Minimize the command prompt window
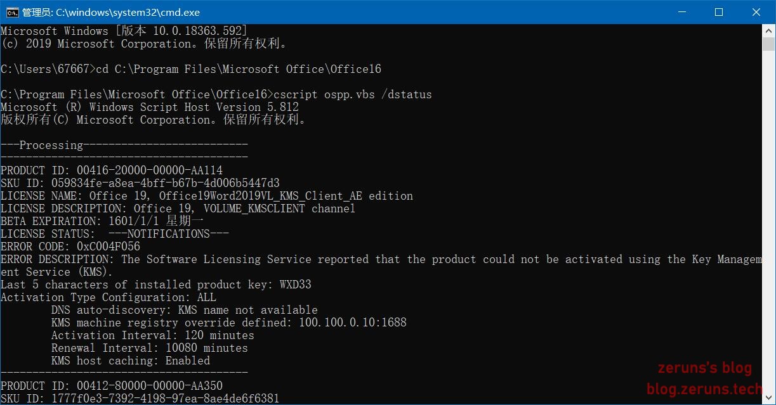The width and height of the screenshot is (776, 405). coord(682,12)
